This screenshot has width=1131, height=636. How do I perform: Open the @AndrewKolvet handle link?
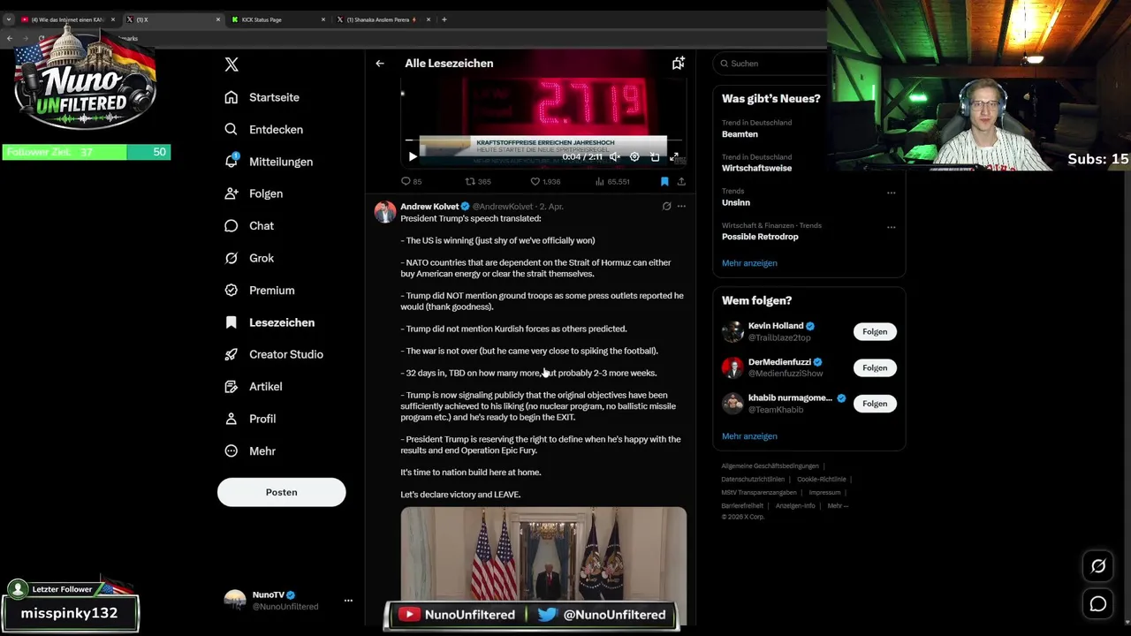tap(502, 207)
